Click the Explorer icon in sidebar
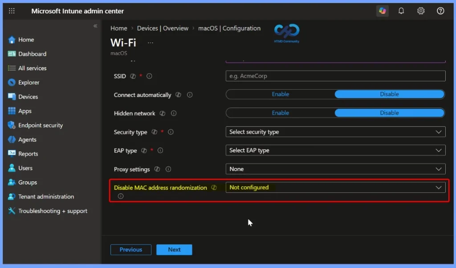The height and width of the screenshot is (268, 456). click(12, 83)
